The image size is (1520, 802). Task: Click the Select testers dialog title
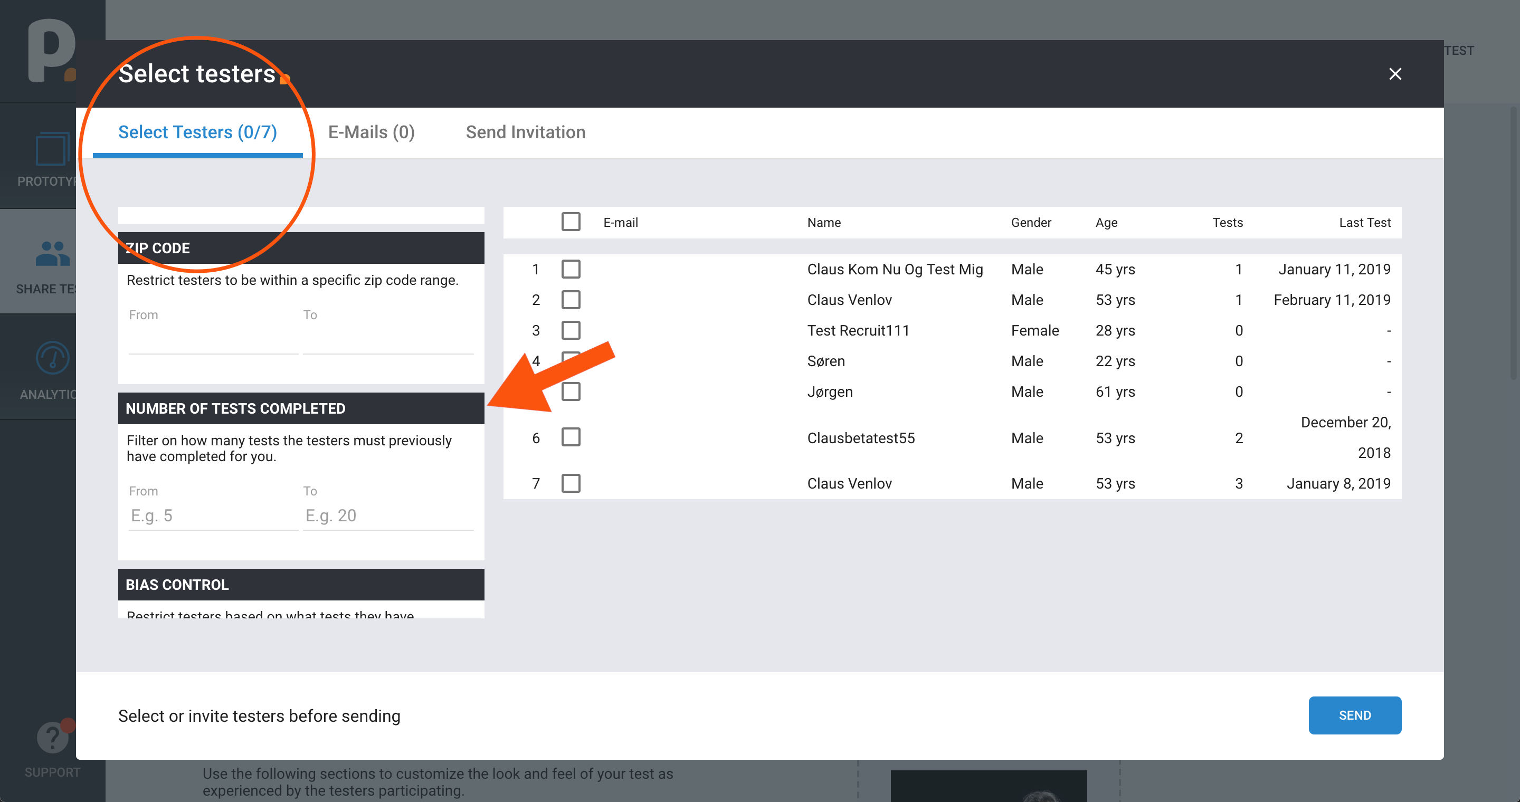point(196,74)
